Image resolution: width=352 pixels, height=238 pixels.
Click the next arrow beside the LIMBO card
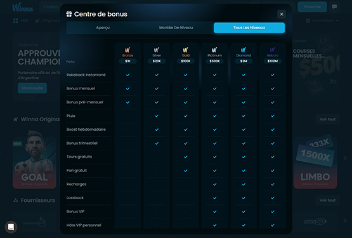345,158
